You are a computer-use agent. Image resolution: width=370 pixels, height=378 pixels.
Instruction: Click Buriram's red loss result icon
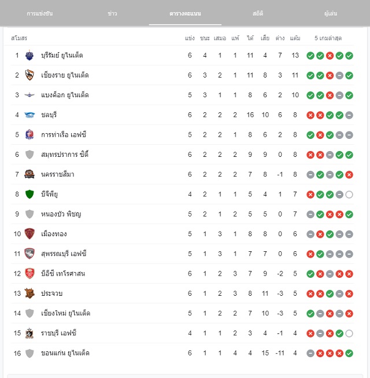pyautogui.click(x=330, y=56)
